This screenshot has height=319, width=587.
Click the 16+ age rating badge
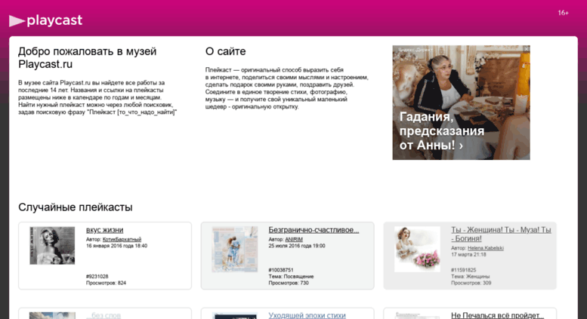coord(563,13)
